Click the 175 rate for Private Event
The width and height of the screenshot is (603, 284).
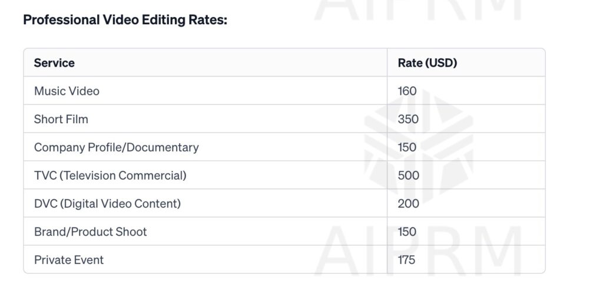click(406, 260)
